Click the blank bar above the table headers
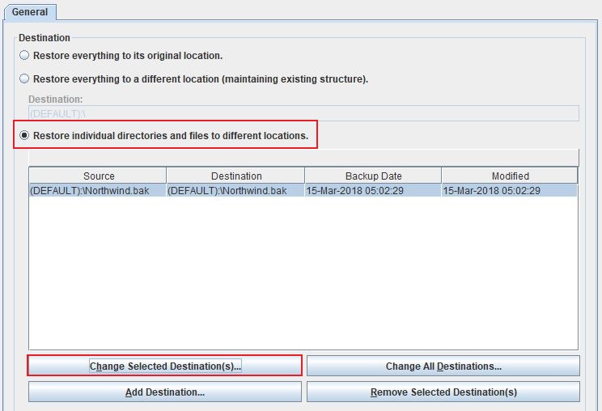 tap(303, 157)
